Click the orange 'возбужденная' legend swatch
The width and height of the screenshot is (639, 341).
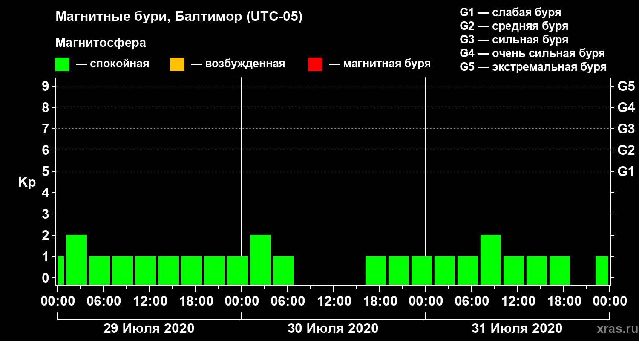[x=177, y=64]
